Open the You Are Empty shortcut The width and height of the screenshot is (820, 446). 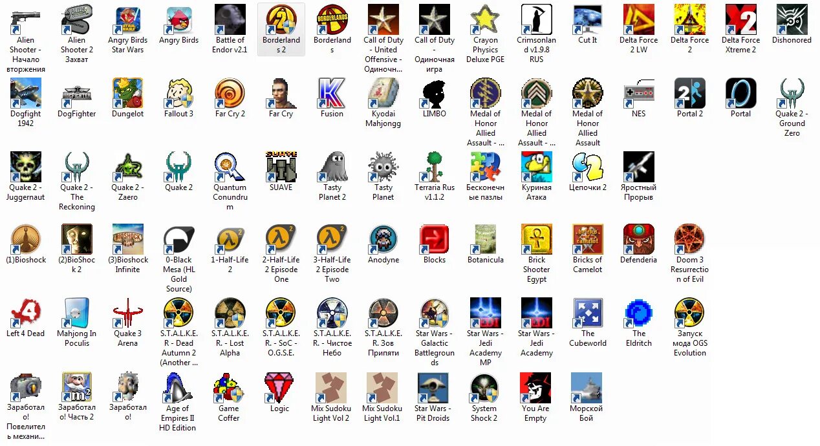tap(536, 388)
